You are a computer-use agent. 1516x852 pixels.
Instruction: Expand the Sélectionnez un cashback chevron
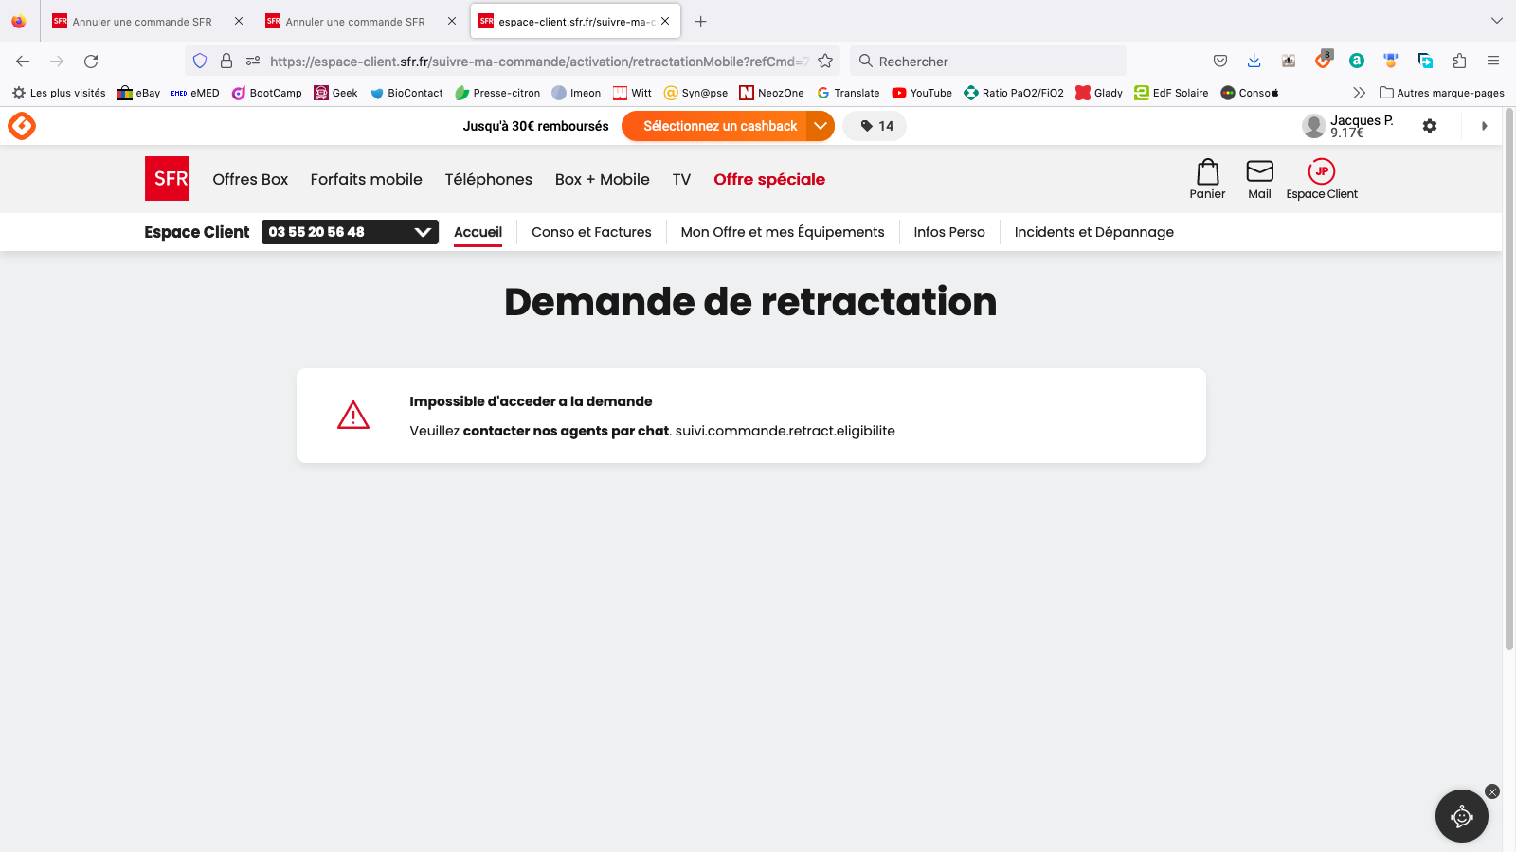pos(820,125)
